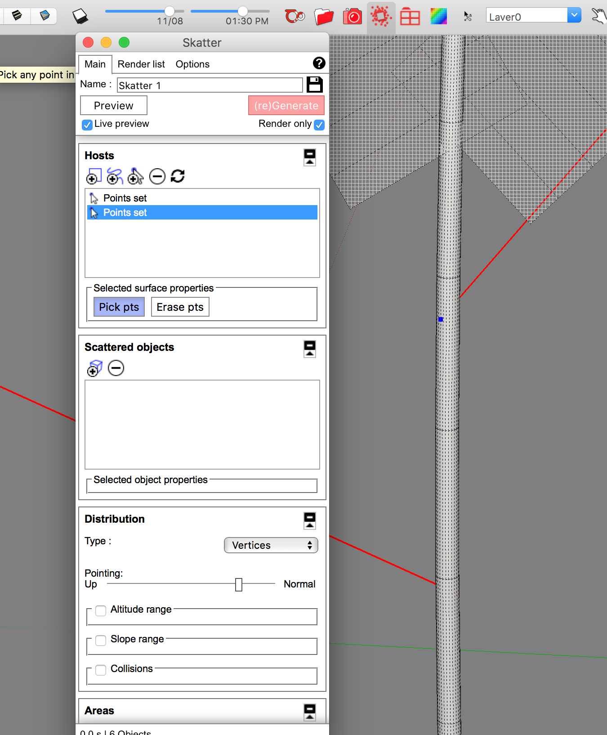Open the Distribution Type Vertices dropdown
Viewport: 607px width, 735px height.
coord(271,545)
